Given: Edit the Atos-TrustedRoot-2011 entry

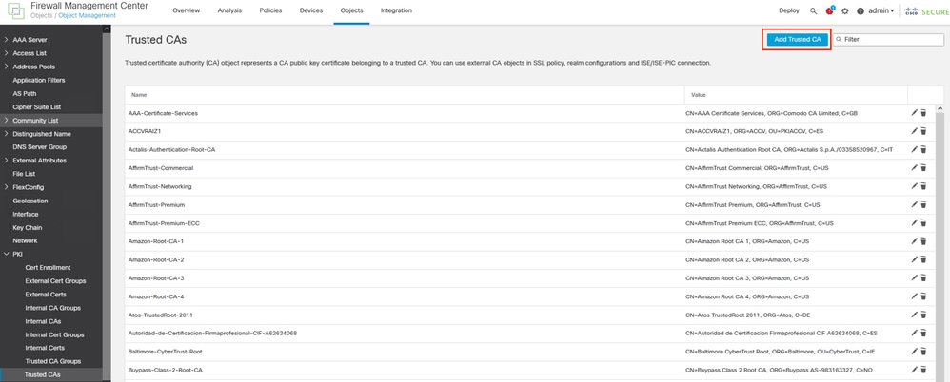Looking at the screenshot, I should (914, 315).
